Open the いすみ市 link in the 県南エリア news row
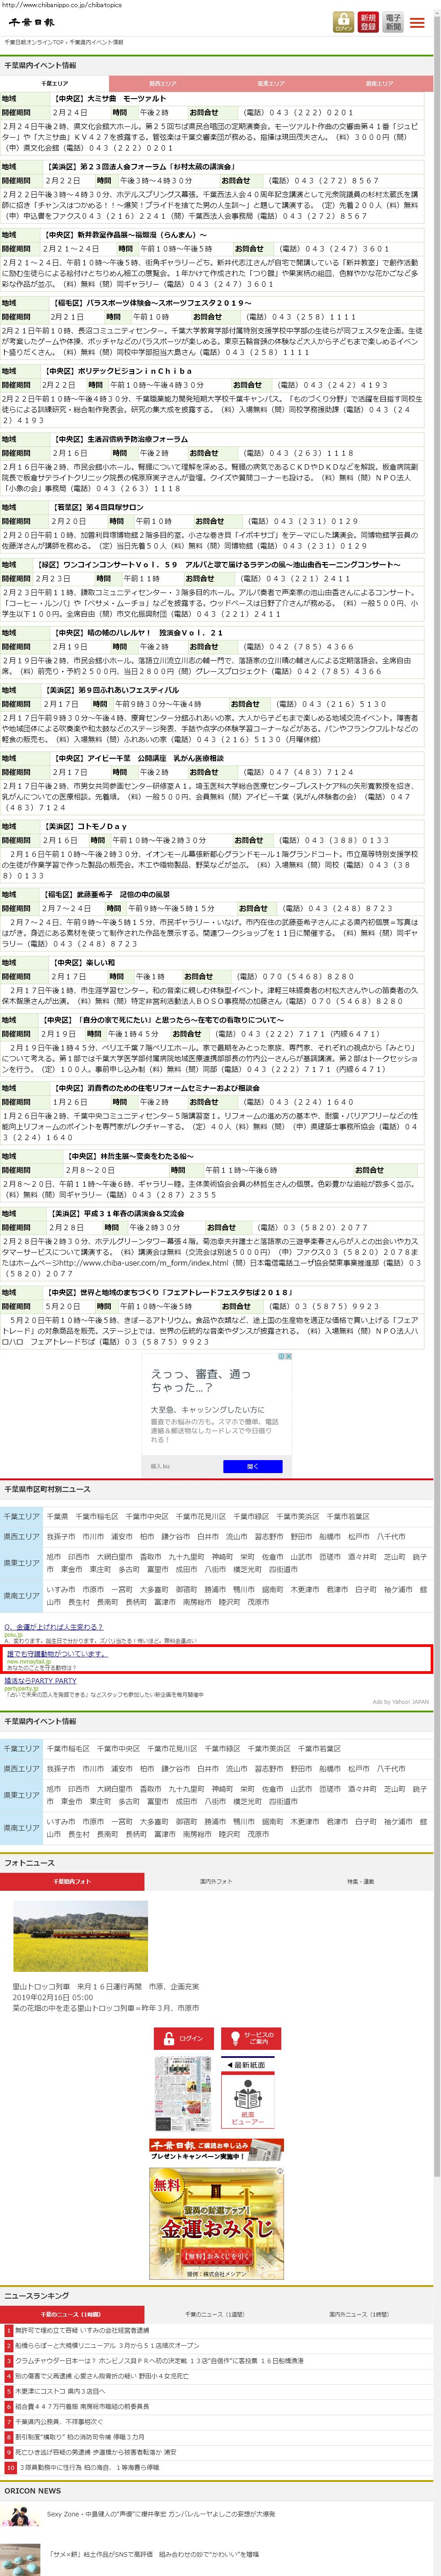Viewport: 441px width, 2576px height. 61,1589
